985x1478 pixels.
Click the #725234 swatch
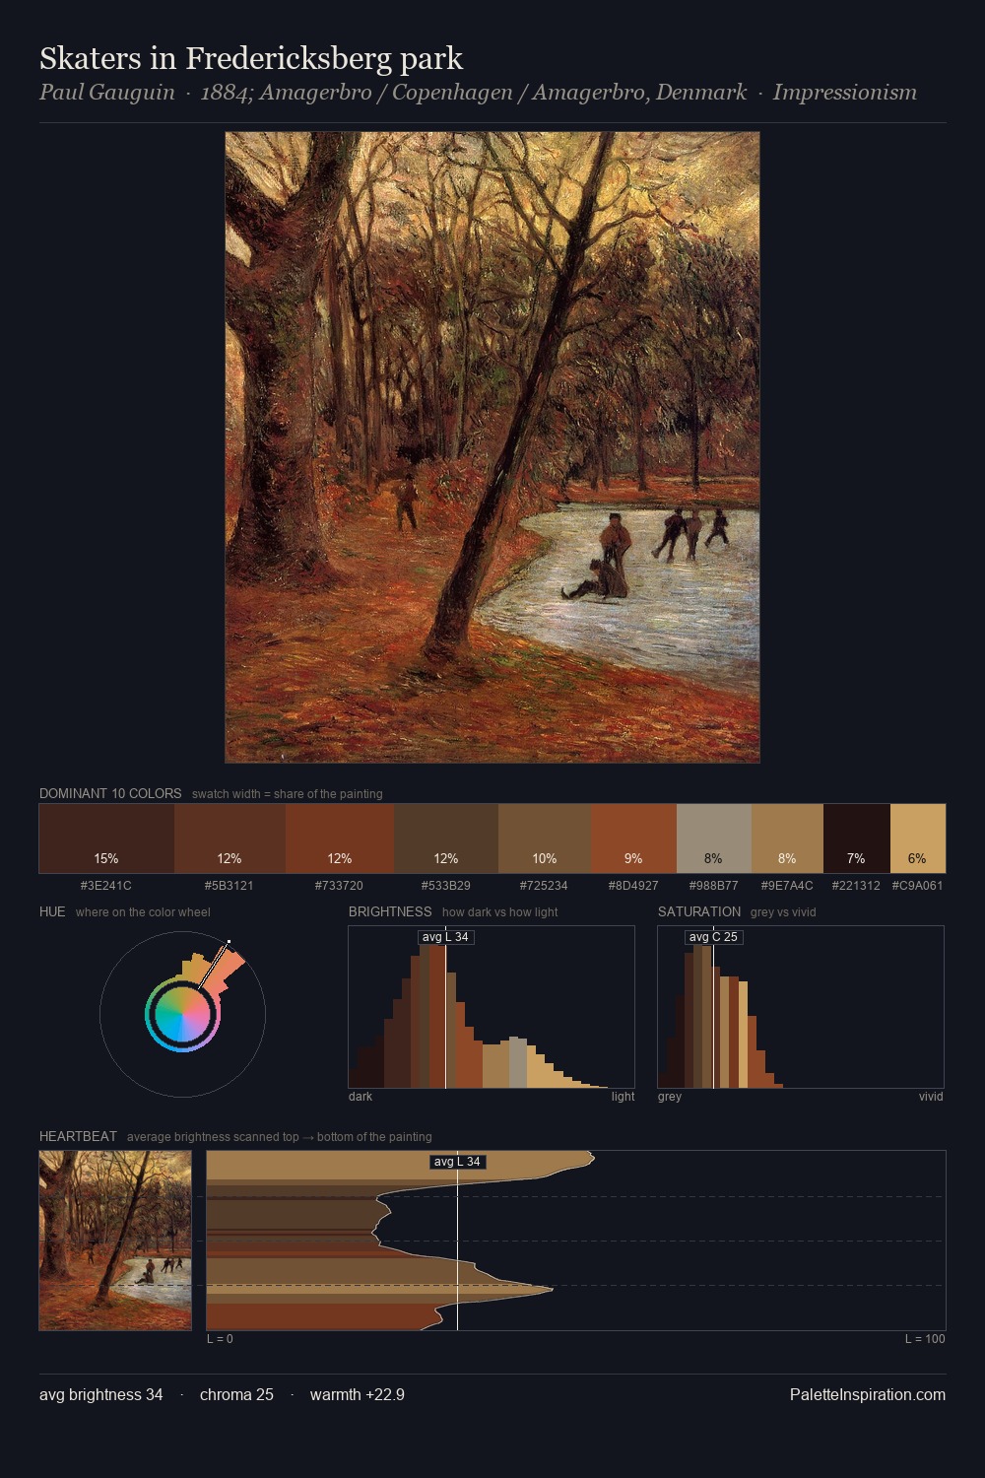coord(545,839)
